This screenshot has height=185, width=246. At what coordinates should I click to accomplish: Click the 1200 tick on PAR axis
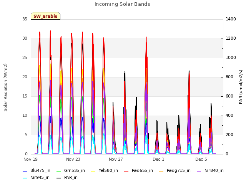[231, 39]
